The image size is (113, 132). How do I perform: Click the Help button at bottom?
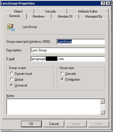point(99,124)
